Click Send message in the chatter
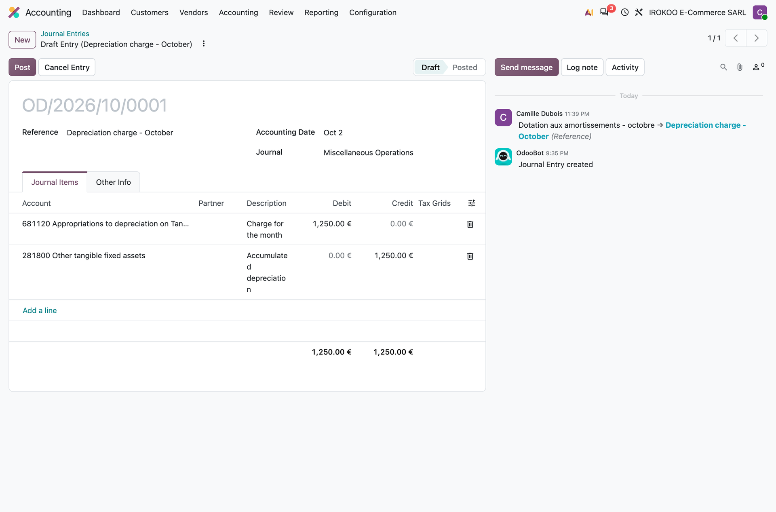The width and height of the screenshot is (776, 512). click(x=527, y=67)
